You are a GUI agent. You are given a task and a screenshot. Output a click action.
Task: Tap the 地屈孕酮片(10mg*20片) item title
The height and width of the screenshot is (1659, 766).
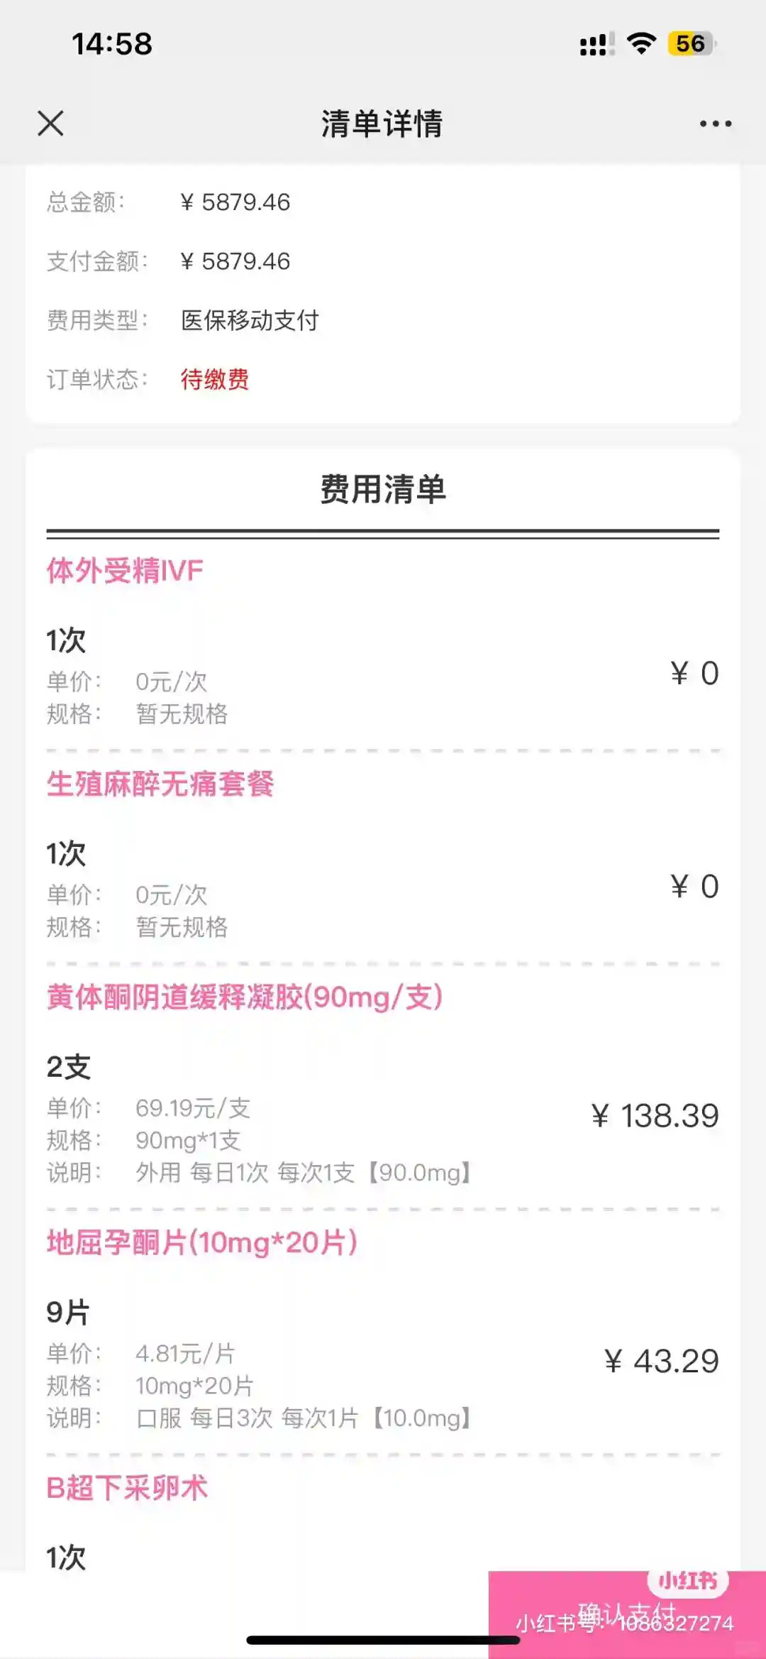[x=202, y=1242]
